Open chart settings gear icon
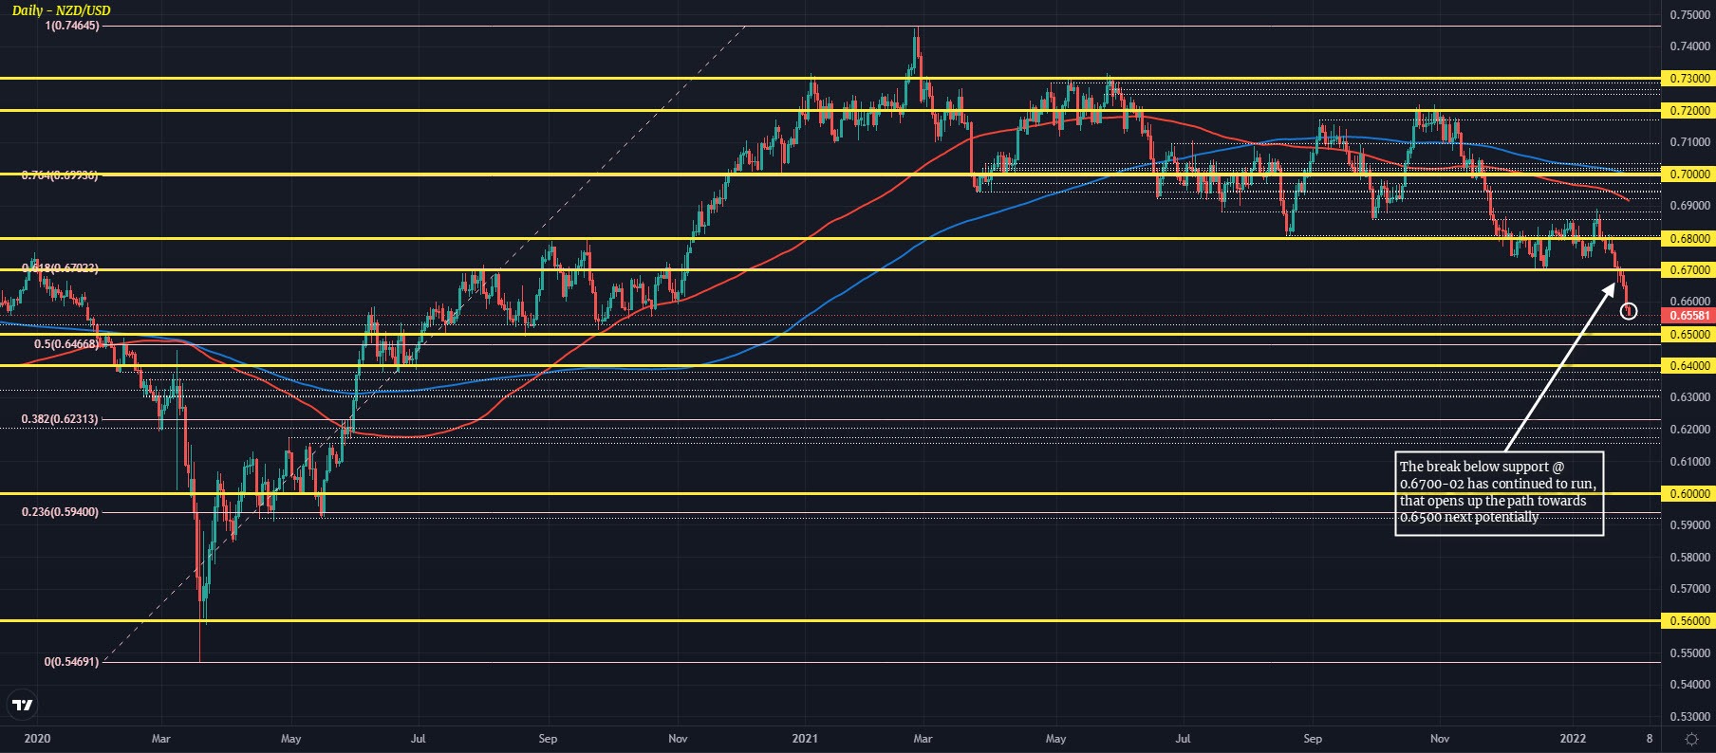This screenshot has width=1716, height=753. pos(1691,738)
